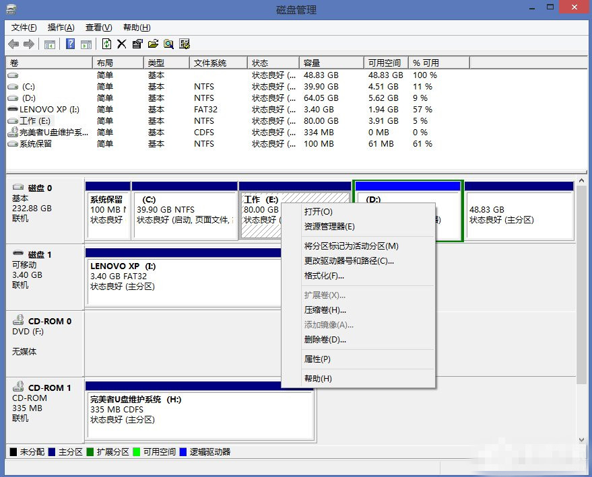Image resolution: width=592 pixels, height=477 pixels.
Task: Click the back navigation arrow icon
Action: tap(13, 44)
